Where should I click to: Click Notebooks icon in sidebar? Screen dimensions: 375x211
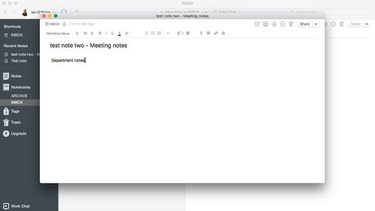click(x=6, y=87)
